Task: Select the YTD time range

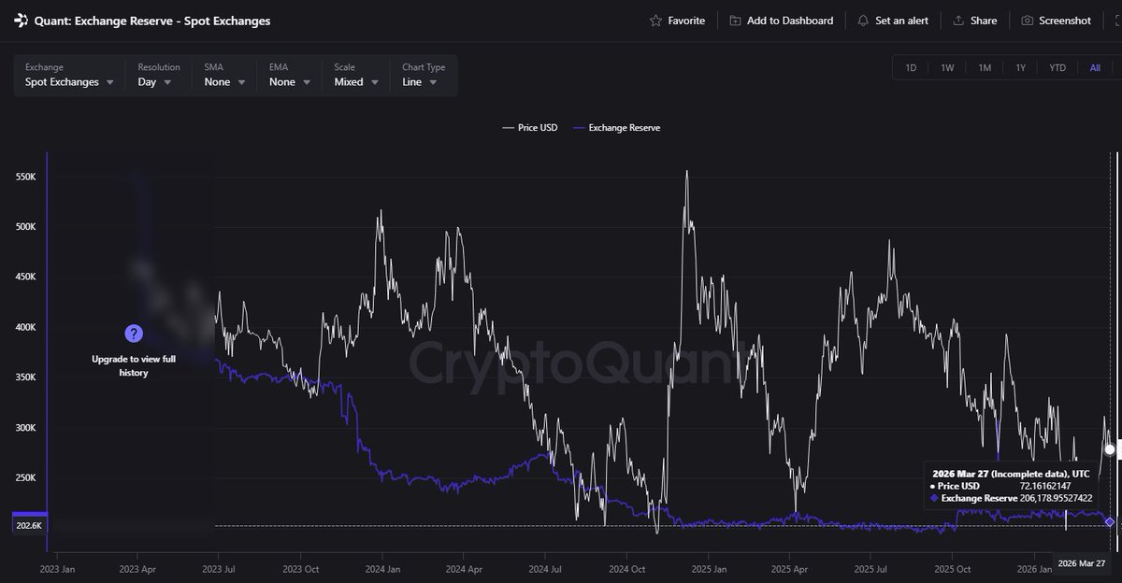Action: point(1057,67)
